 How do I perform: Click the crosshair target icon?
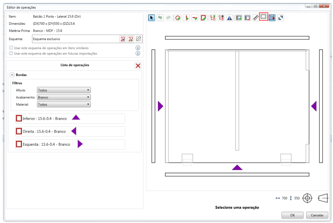click(308, 198)
